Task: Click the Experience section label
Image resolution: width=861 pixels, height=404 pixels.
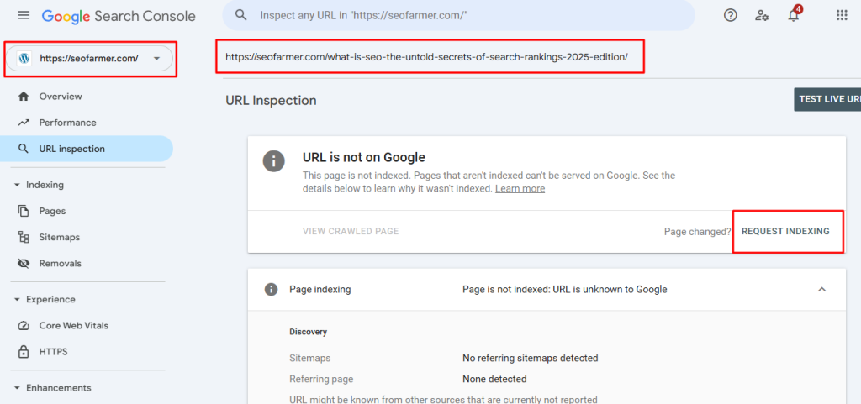Action: pyautogui.click(x=51, y=300)
